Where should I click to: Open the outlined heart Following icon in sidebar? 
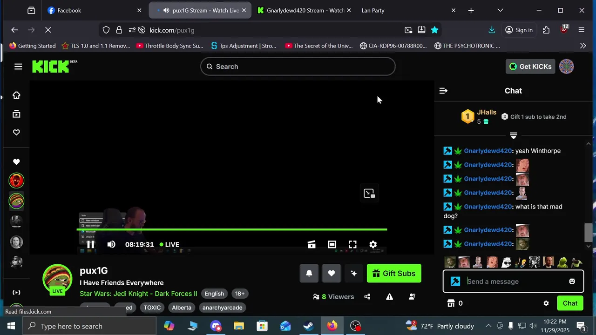16,133
